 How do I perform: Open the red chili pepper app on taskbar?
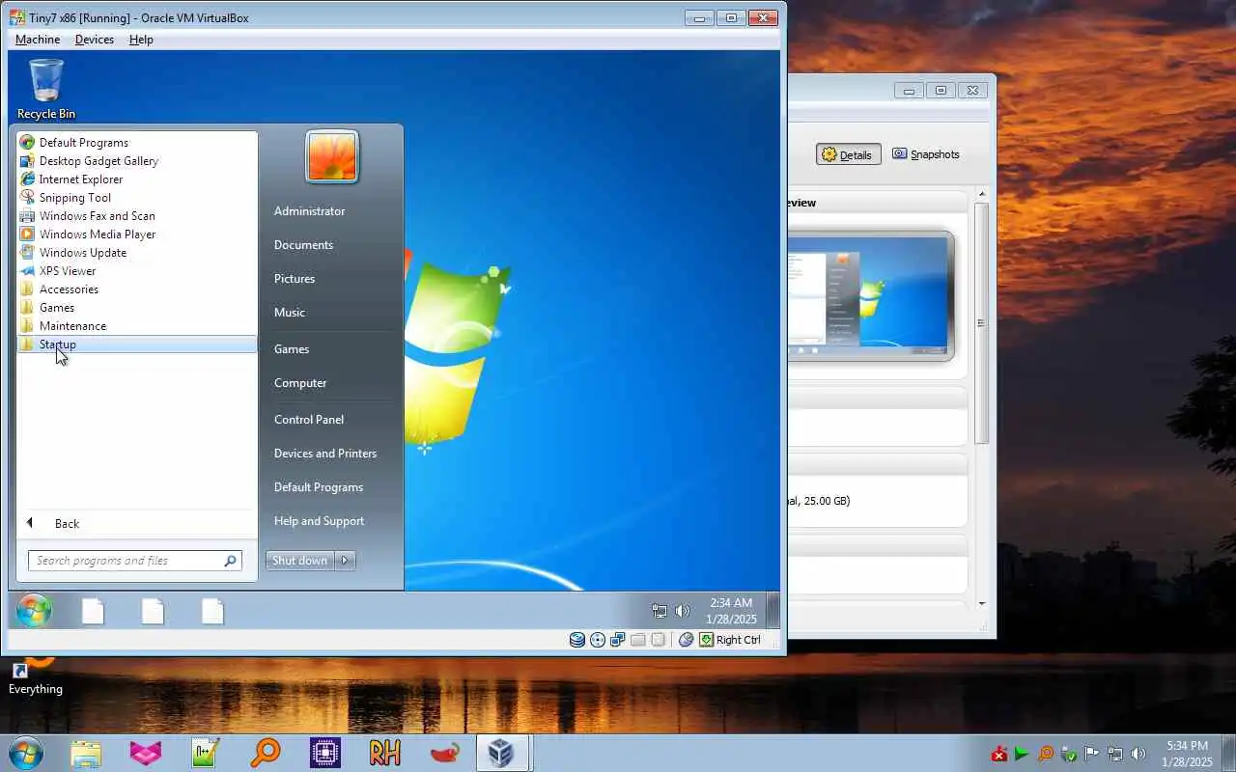(445, 753)
